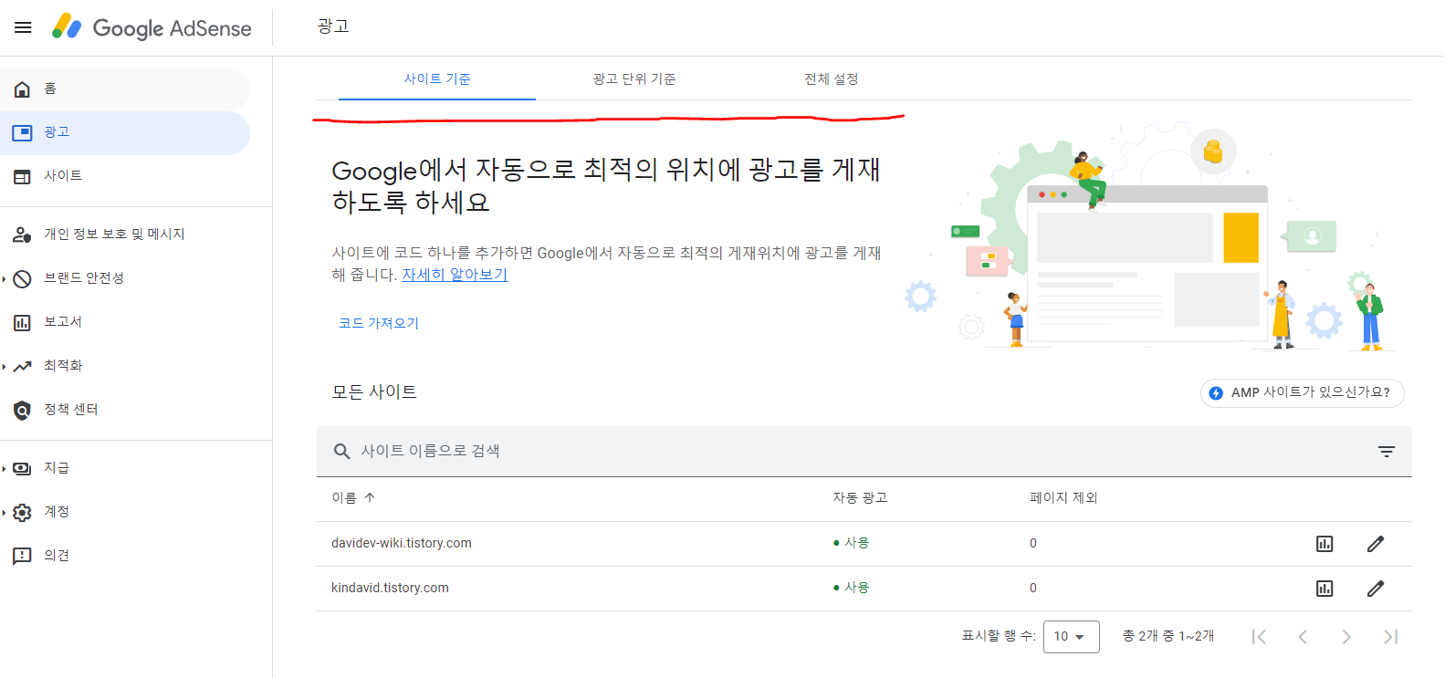The width and height of the screenshot is (1445, 678).
Task: Sort by 이름 column arrow
Action: (x=370, y=497)
